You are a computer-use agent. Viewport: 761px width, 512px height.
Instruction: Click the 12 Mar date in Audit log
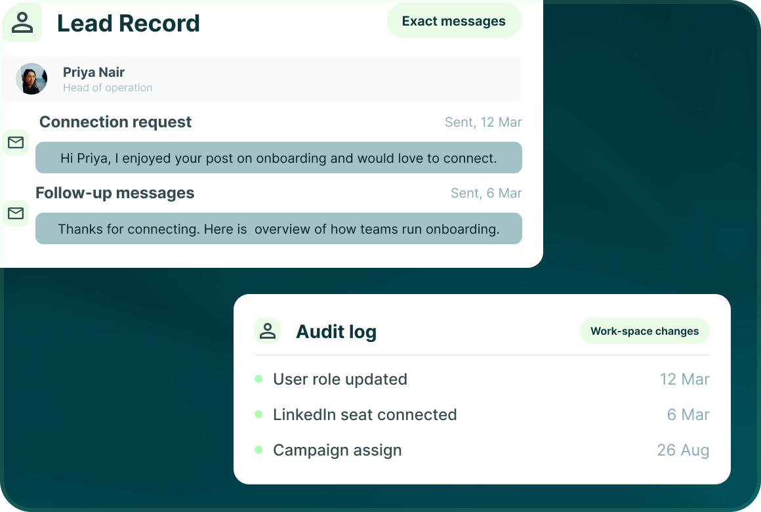[x=684, y=379]
